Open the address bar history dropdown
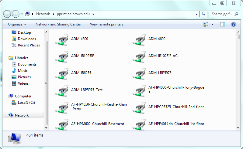Viewport: 243px width, 149px height. coord(196,14)
